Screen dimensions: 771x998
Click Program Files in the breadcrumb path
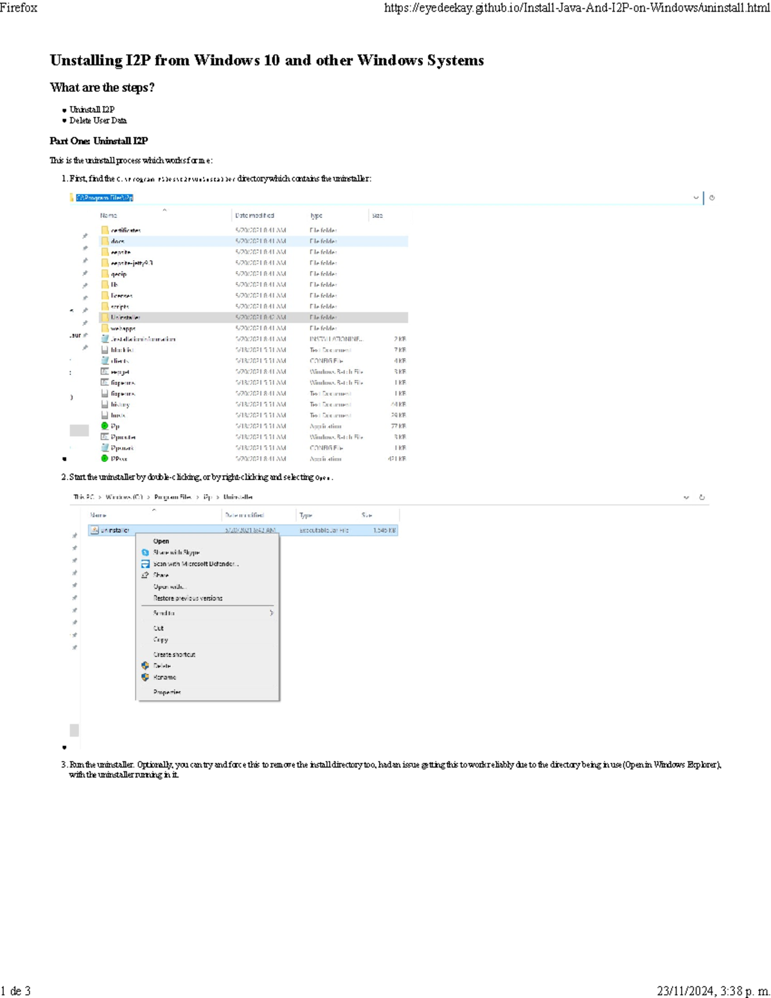coord(173,497)
